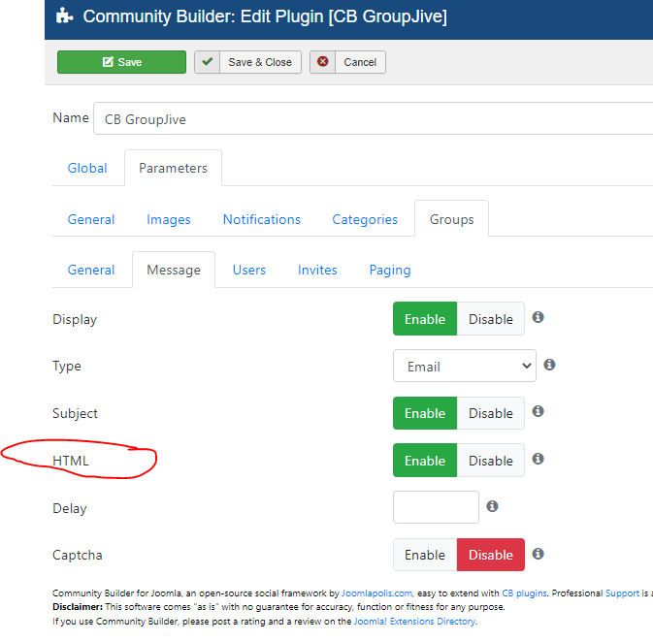Click the puzzle-piece plugin icon in header

click(x=65, y=16)
